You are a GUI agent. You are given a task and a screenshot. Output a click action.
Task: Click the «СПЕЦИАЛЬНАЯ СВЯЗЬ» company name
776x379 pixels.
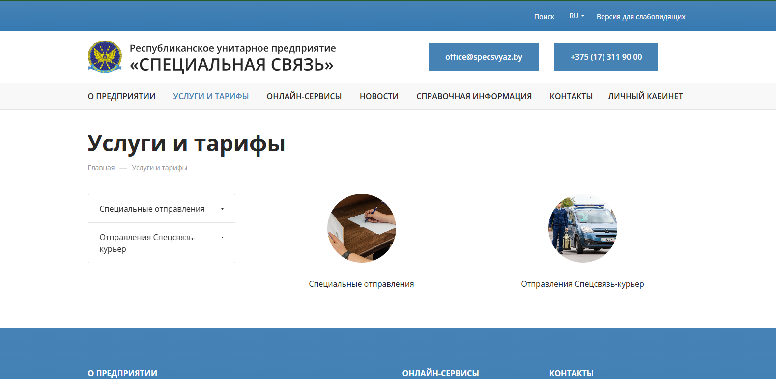pos(231,65)
